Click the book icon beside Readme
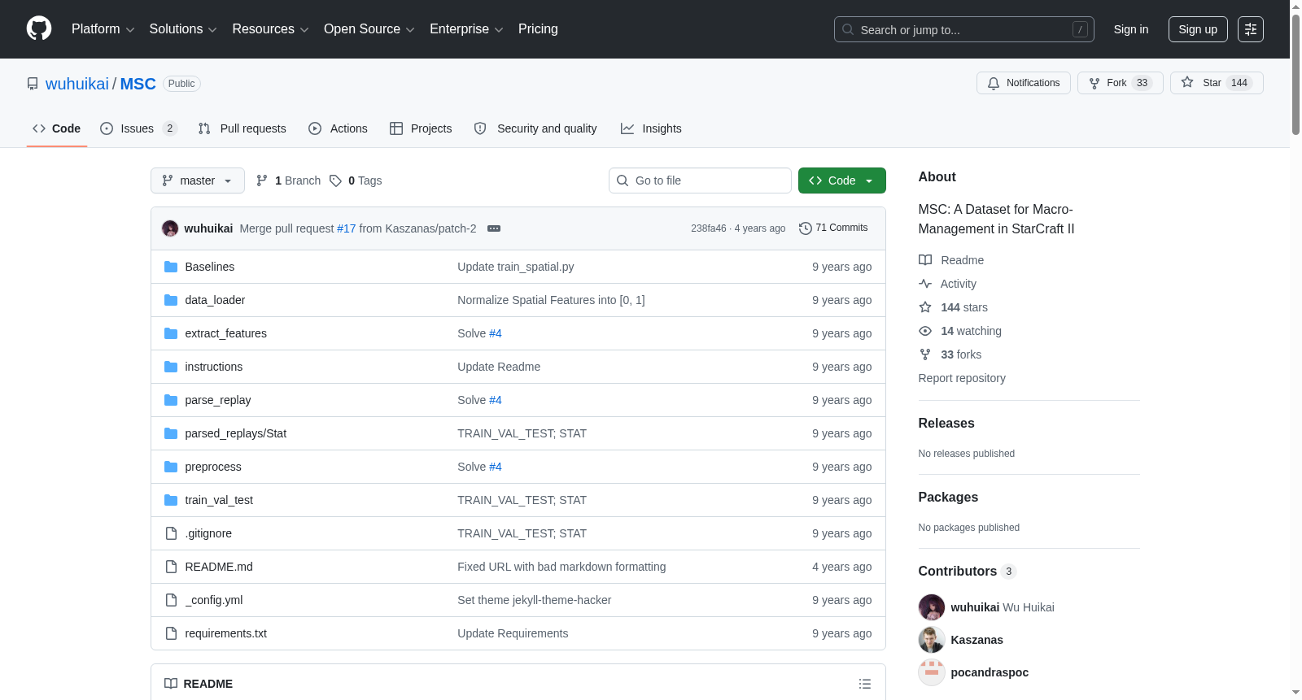The image size is (1302, 700). point(925,260)
